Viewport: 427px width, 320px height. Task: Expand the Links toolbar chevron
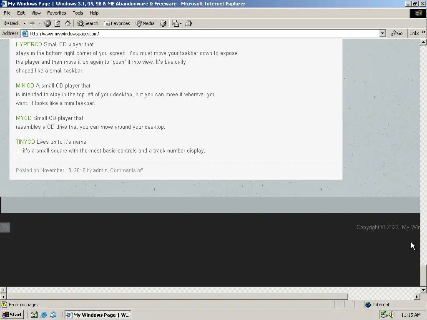point(424,32)
